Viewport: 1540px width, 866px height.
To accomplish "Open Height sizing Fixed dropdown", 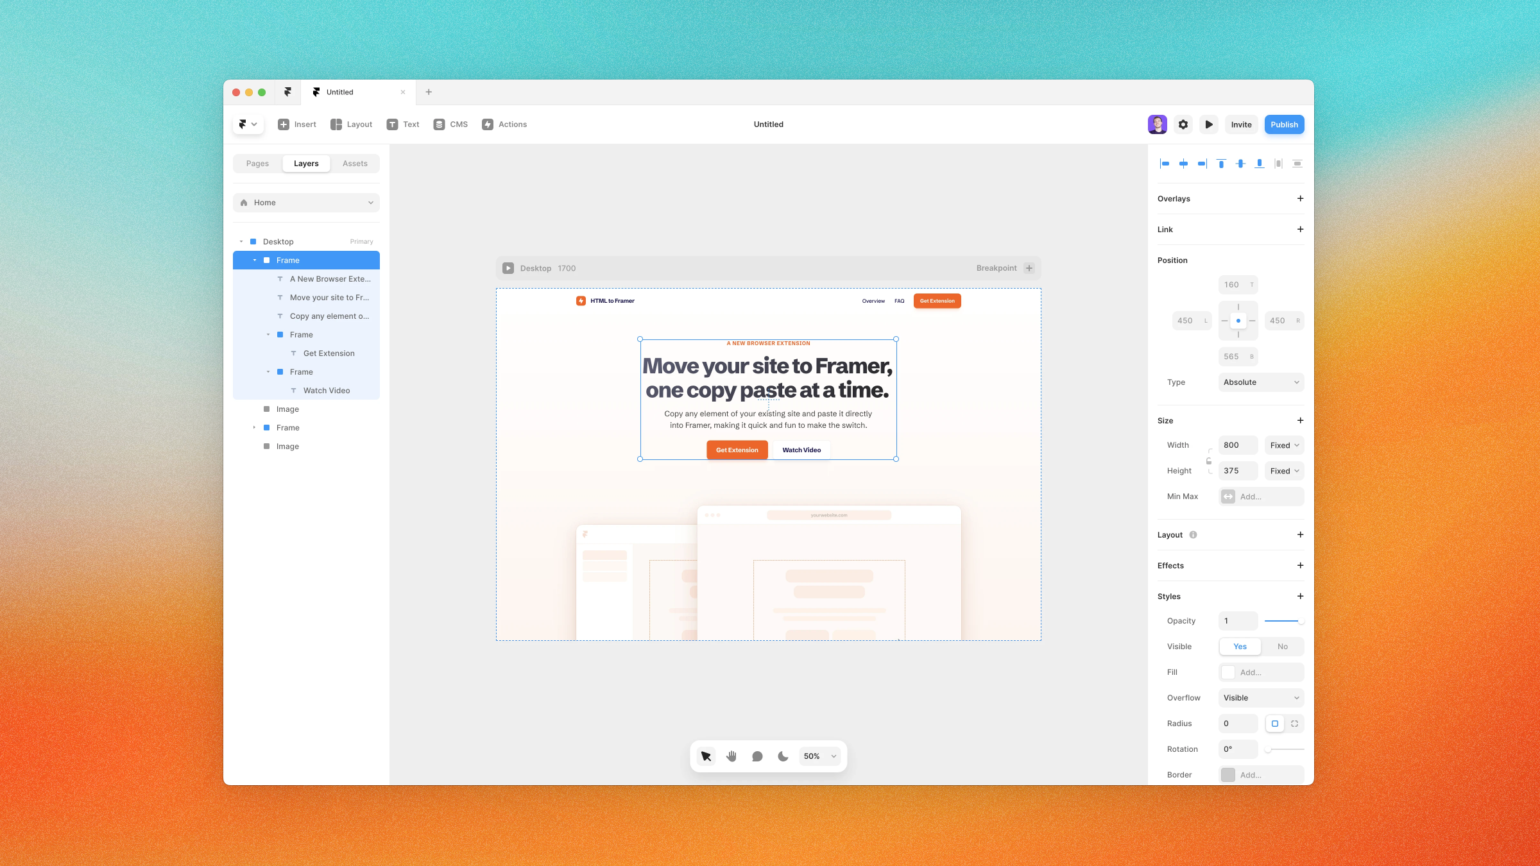I will click(1284, 471).
